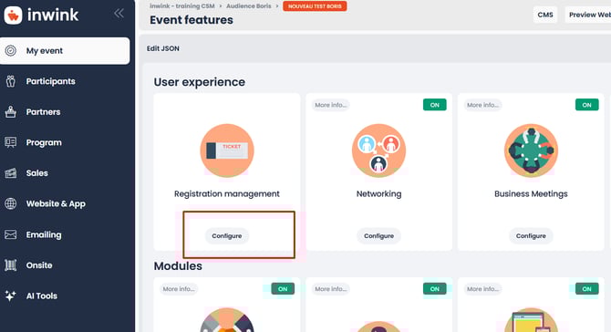
Task: Open inwink - training CSM breadcrumb
Action: tap(182, 5)
